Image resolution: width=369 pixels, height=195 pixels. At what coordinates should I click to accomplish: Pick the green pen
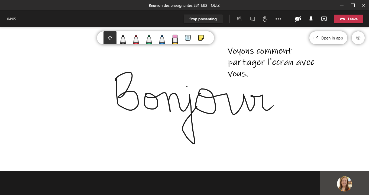[149, 39]
